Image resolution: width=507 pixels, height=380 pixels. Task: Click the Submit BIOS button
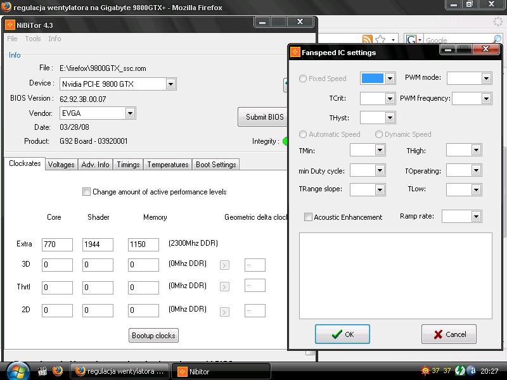[x=263, y=117]
